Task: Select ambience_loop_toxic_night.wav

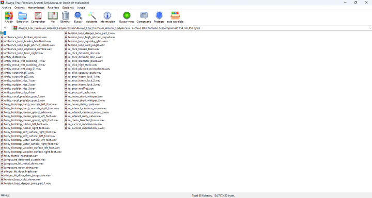Action: (x=22, y=53)
